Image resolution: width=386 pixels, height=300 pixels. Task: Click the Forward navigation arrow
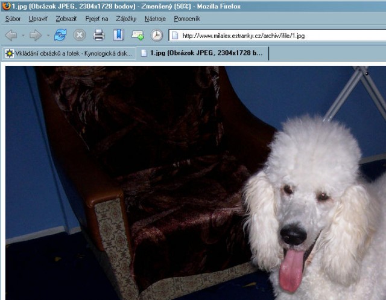(x=35, y=35)
